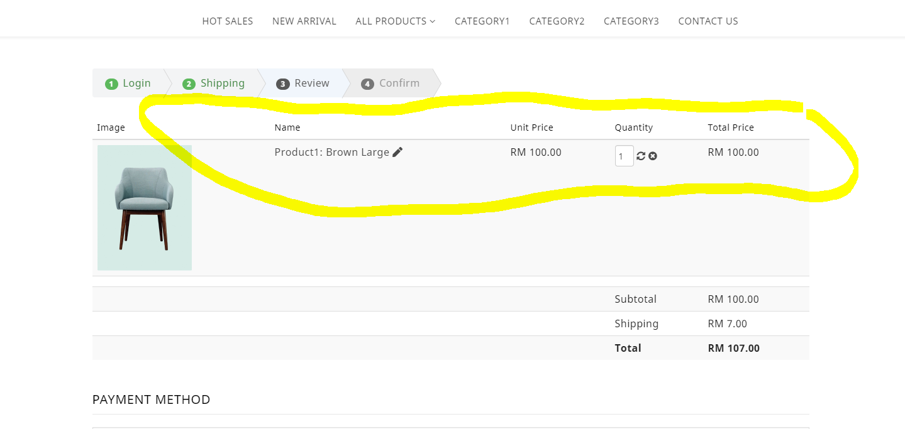
Task: Click the chair product thumbnail
Action: click(x=144, y=208)
